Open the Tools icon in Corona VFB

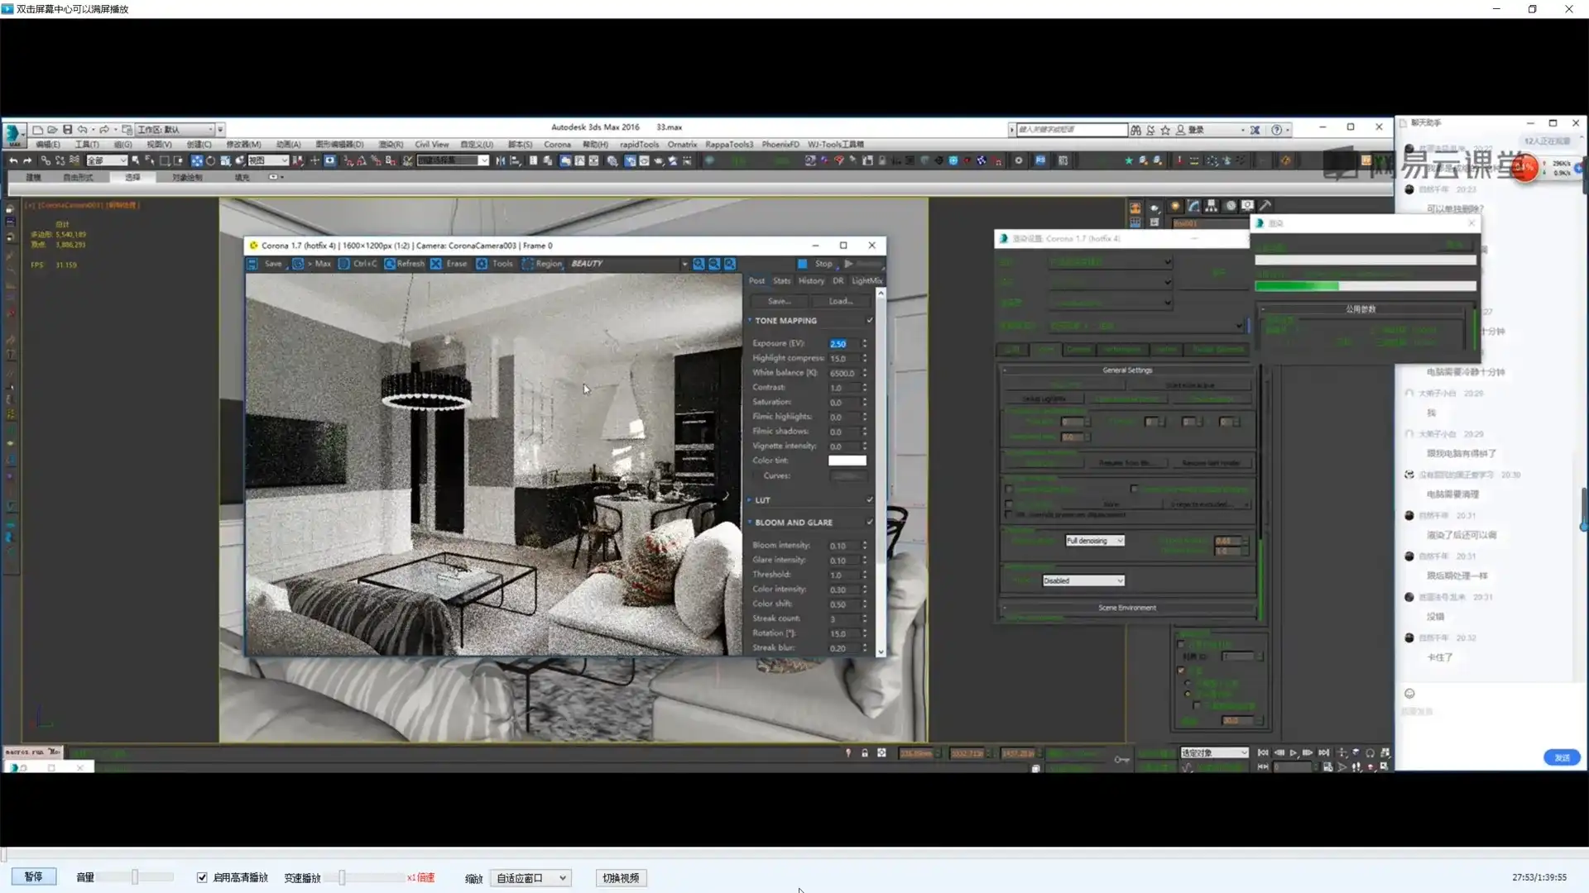pos(482,264)
